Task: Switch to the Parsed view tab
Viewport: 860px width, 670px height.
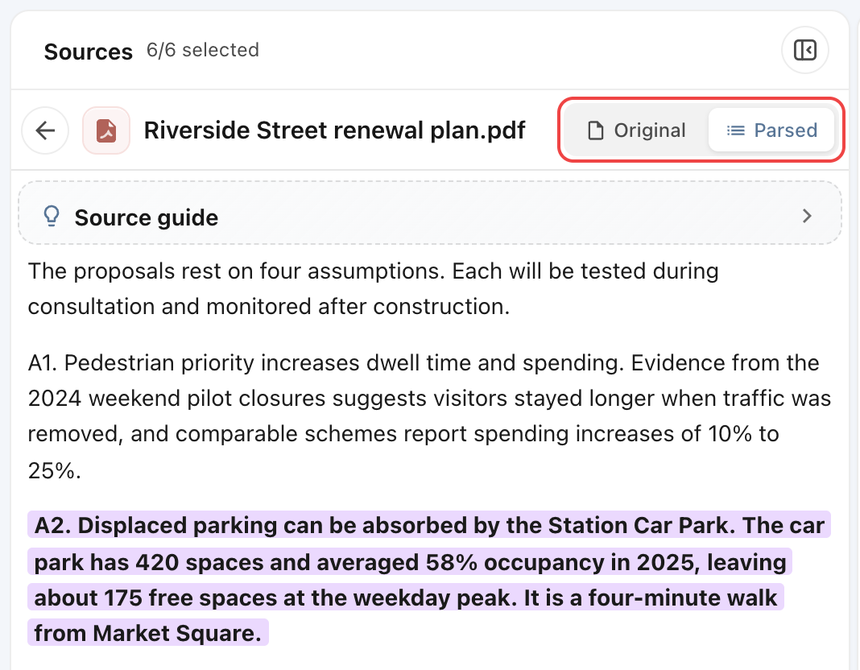Action: pos(771,130)
